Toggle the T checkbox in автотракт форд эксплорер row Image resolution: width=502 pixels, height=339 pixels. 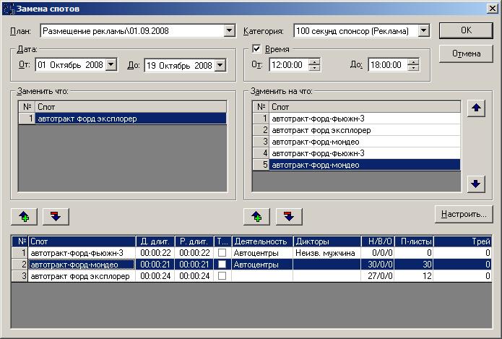222,276
